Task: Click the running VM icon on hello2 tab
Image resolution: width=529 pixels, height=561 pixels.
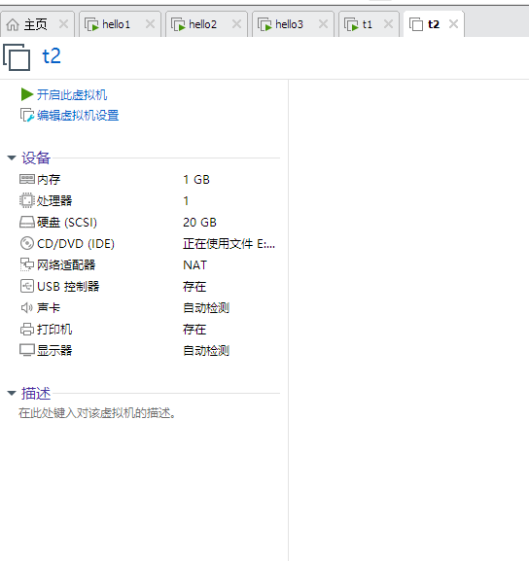Action: coord(178,24)
